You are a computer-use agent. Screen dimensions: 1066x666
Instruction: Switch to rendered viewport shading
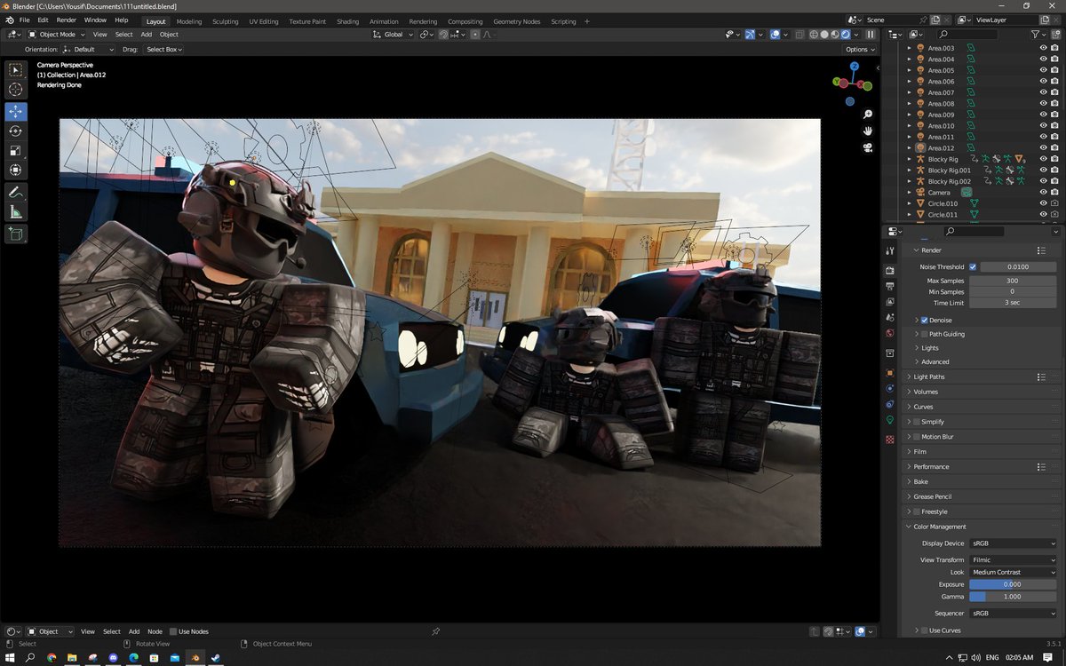pos(846,35)
